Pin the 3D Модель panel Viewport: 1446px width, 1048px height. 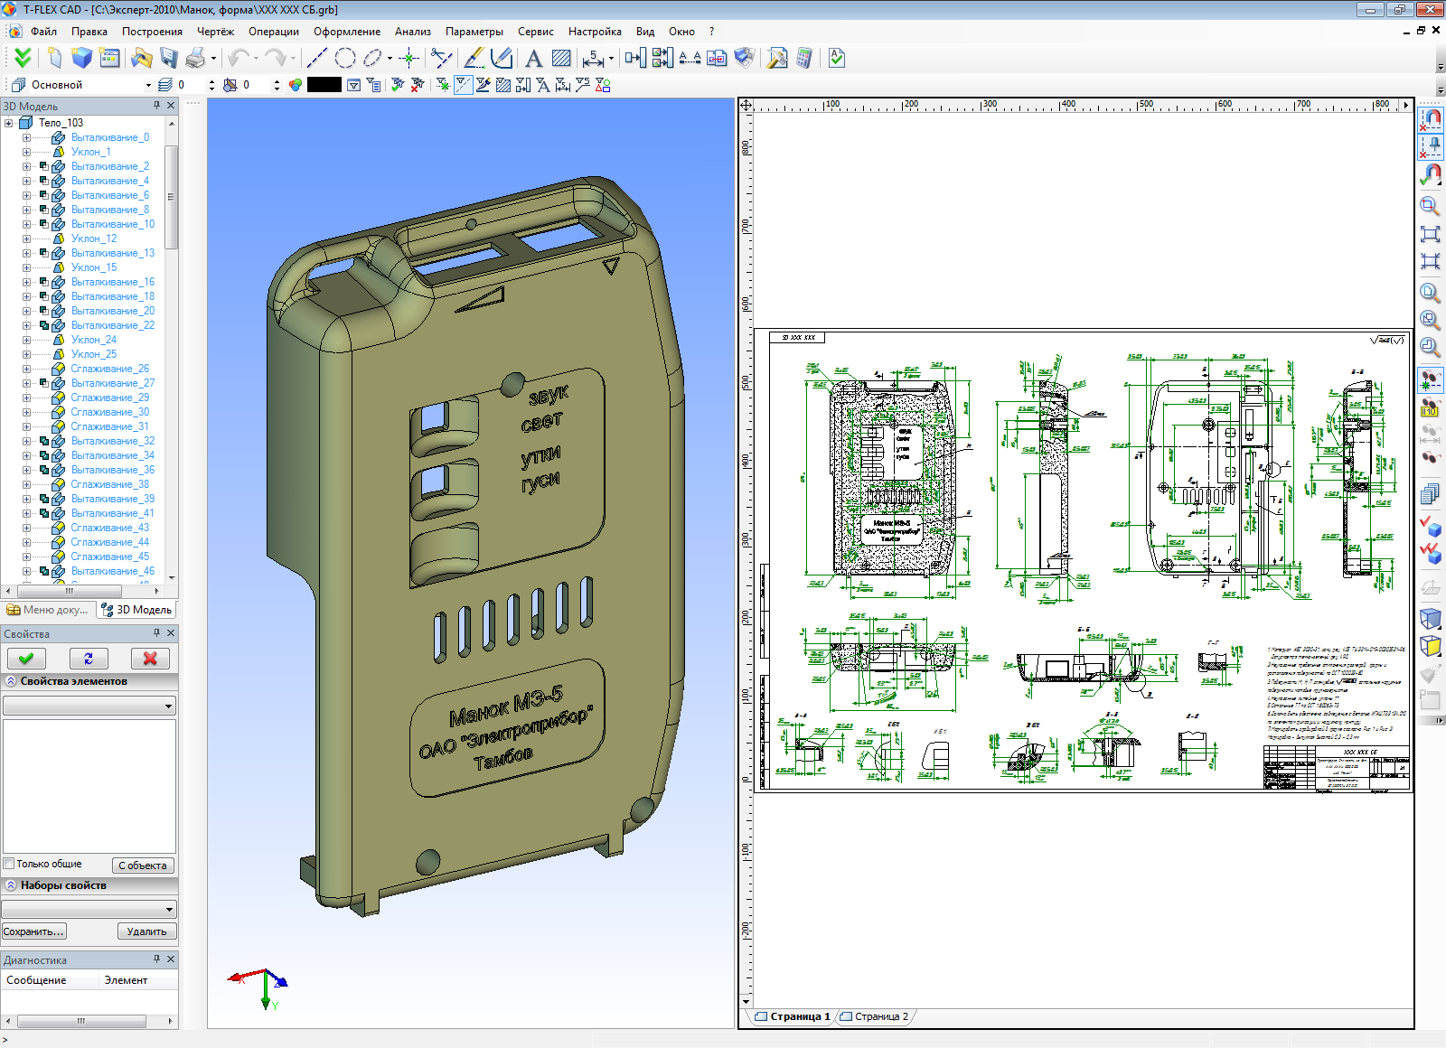tap(156, 106)
